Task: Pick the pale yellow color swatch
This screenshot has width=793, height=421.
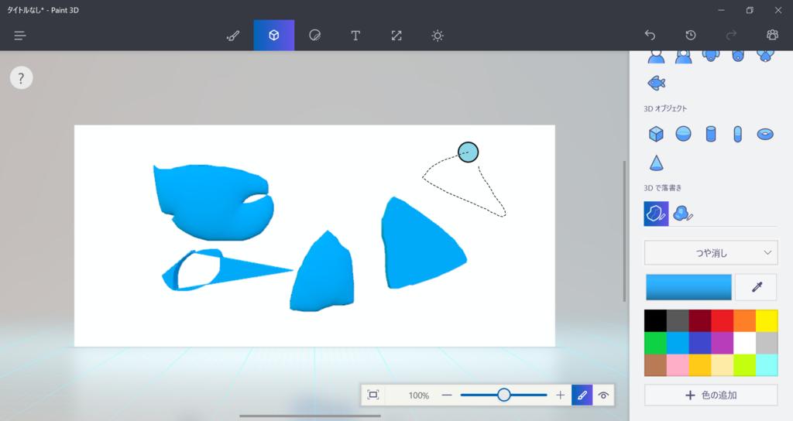Action: (722, 365)
